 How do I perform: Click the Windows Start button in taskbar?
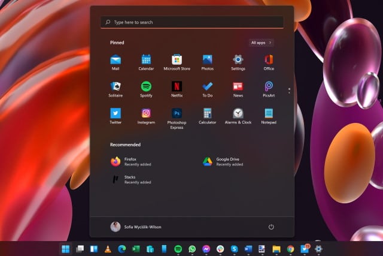coord(65,249)
